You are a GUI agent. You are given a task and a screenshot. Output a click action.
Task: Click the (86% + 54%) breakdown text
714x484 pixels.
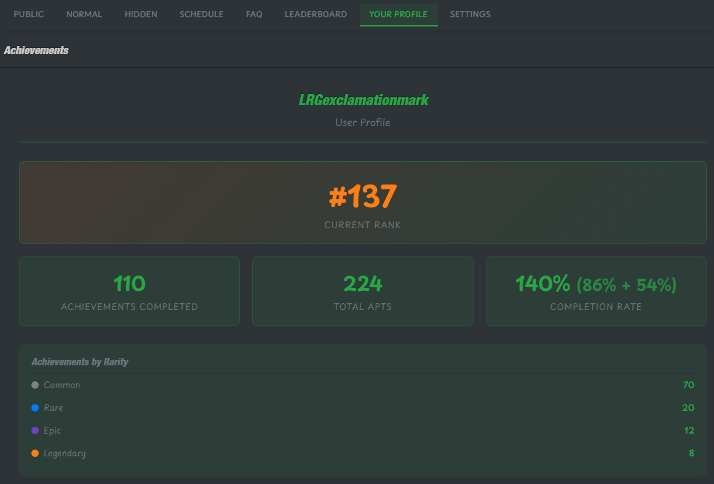click(x=627, y=285)
